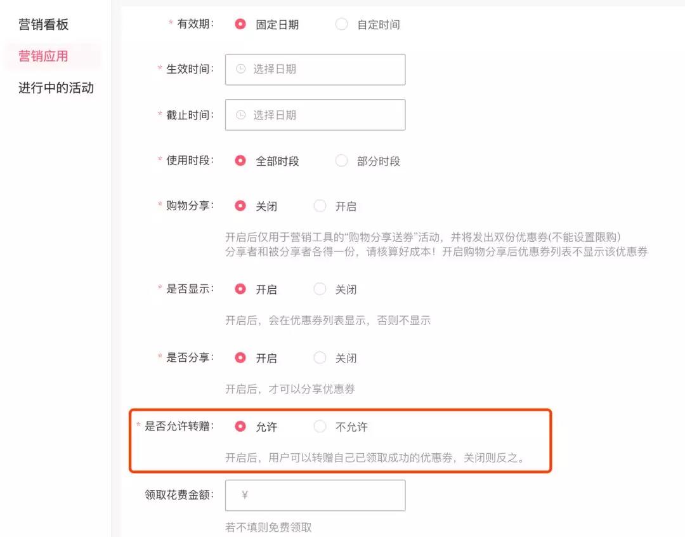Viewport: 685px width, 537px height.
Task: Enable 购物分享 by selecting 开启
Action: coord(320,206)
